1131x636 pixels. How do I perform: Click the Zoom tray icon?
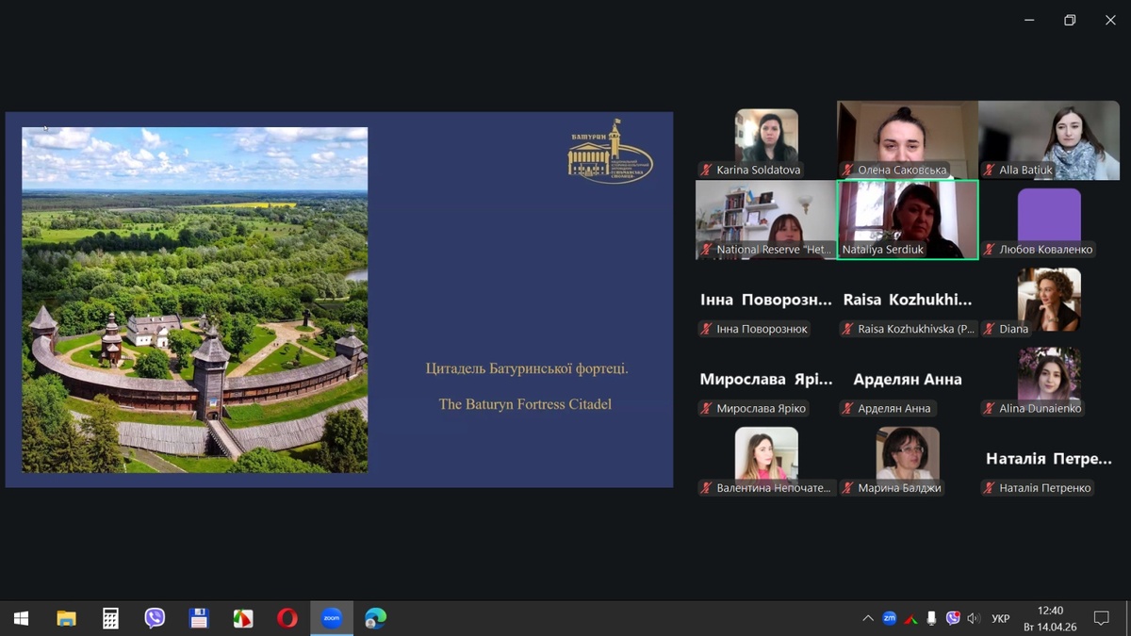pos(889,618)
